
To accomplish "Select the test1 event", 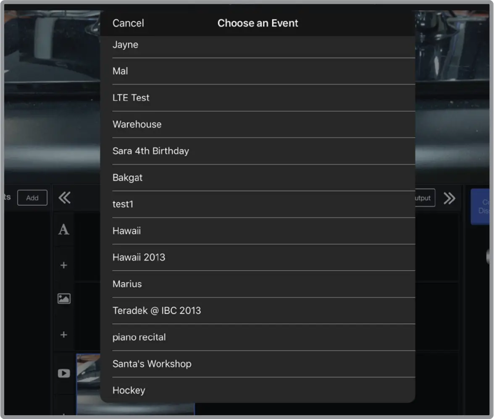I will click(x=258, y=204).
